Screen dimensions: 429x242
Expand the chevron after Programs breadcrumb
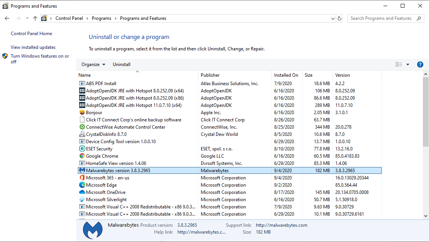115,18
